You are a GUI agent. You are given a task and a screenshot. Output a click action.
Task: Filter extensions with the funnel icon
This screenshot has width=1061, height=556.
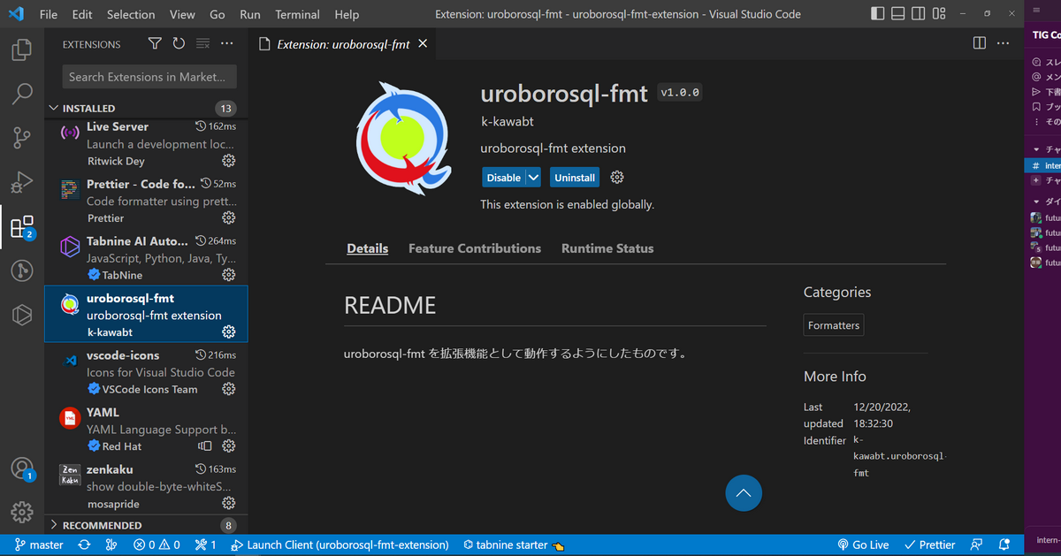[155, 44]
